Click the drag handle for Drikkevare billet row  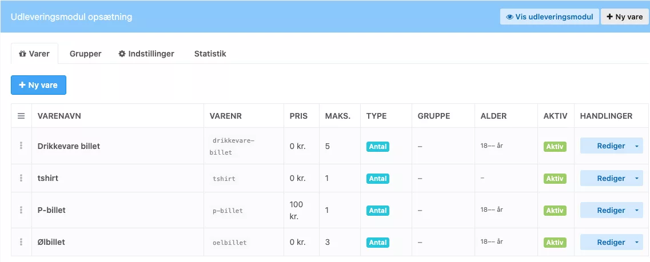tap(21, 146)
